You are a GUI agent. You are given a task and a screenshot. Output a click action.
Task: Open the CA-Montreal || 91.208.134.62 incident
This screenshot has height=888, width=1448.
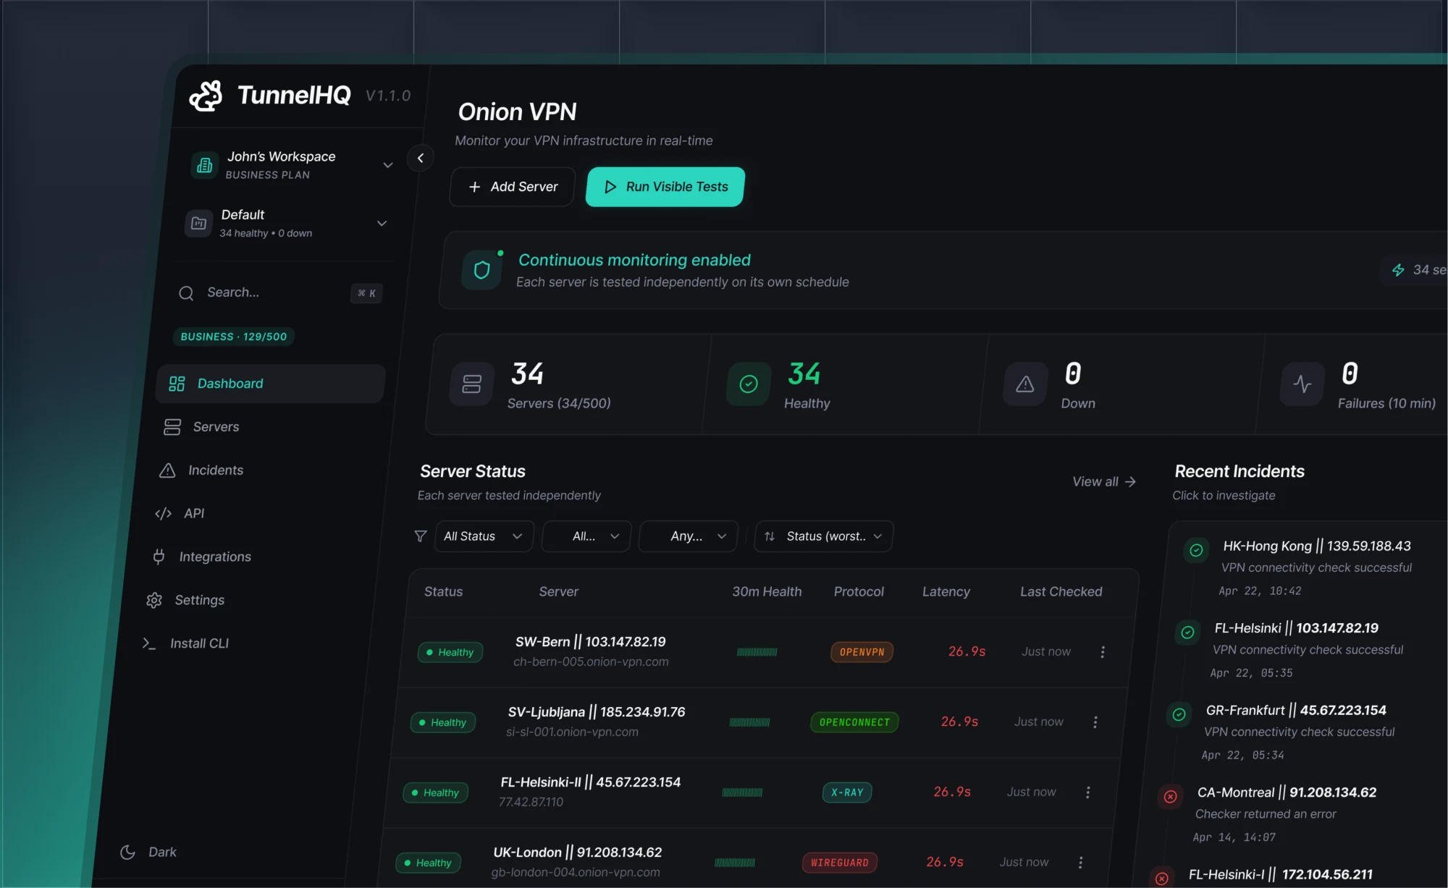point(1287,792)
